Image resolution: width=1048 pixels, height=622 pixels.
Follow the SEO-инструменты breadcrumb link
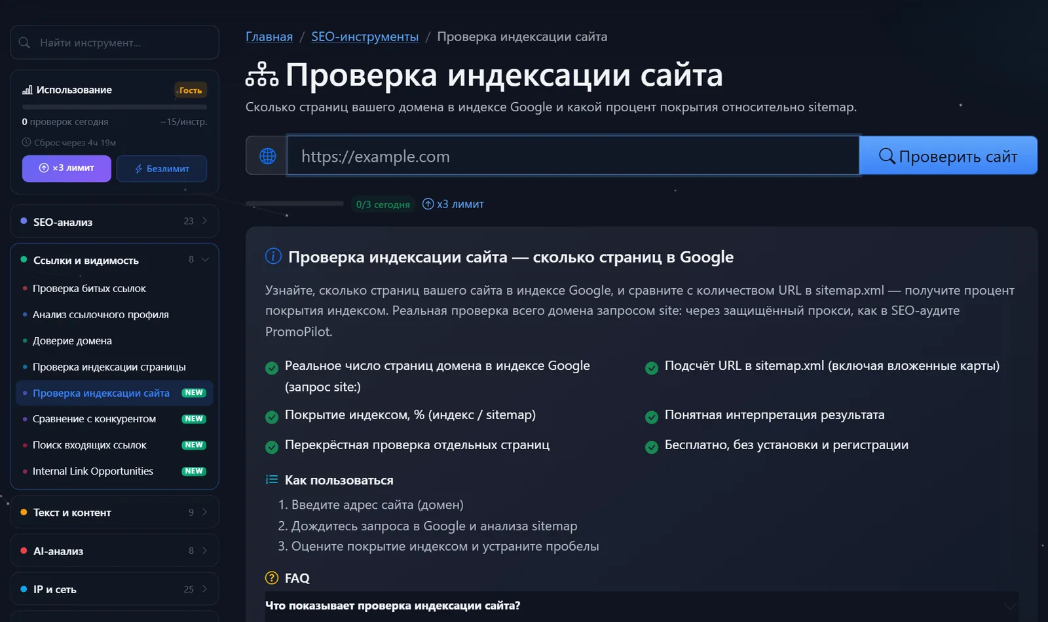[365, 37]
